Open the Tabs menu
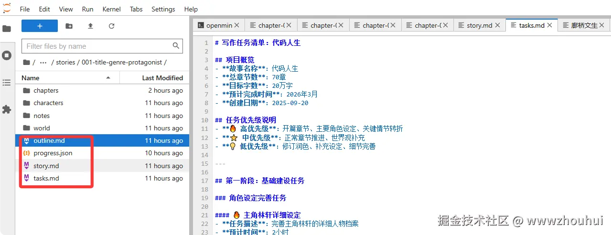The image size is (611, 235). point(136,9)
